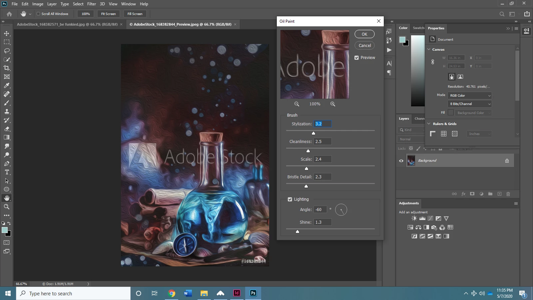The image size is (533, 300).
Task: Select the Crop tool
Action: point(7,68)
